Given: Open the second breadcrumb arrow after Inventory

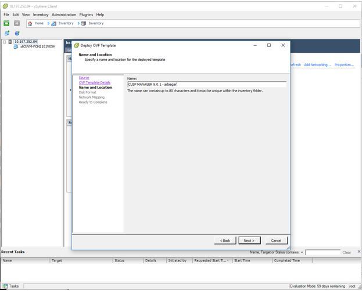Looking at the screenshot, I should (78, 24).
